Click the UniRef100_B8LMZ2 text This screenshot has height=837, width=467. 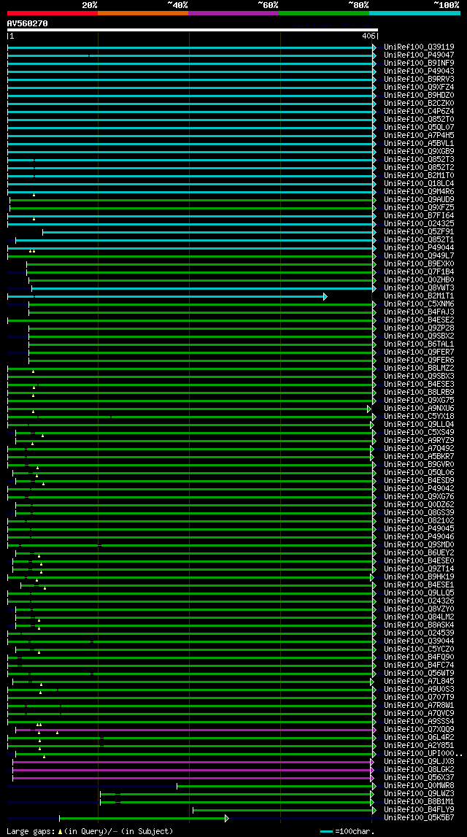coord(419,369)
